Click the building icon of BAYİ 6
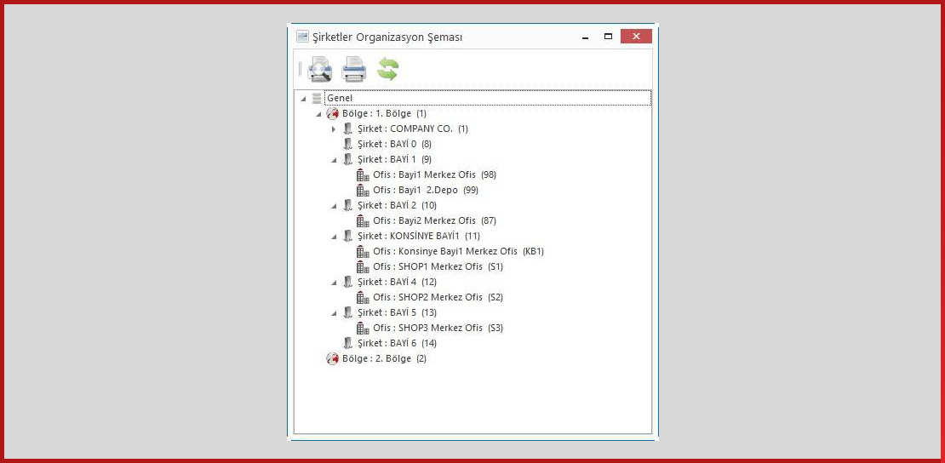 tap(347, 343)
